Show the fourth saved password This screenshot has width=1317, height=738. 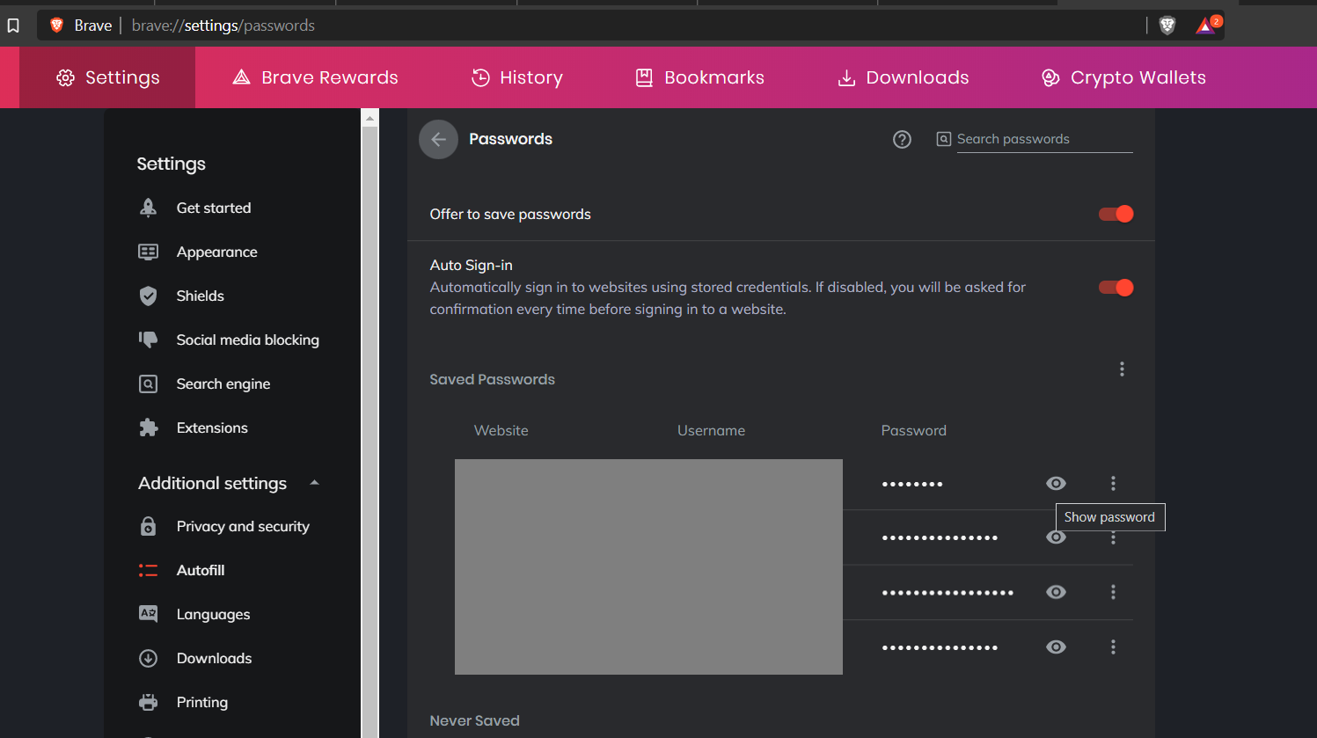pyautogui.click(x=1056, y=647)
